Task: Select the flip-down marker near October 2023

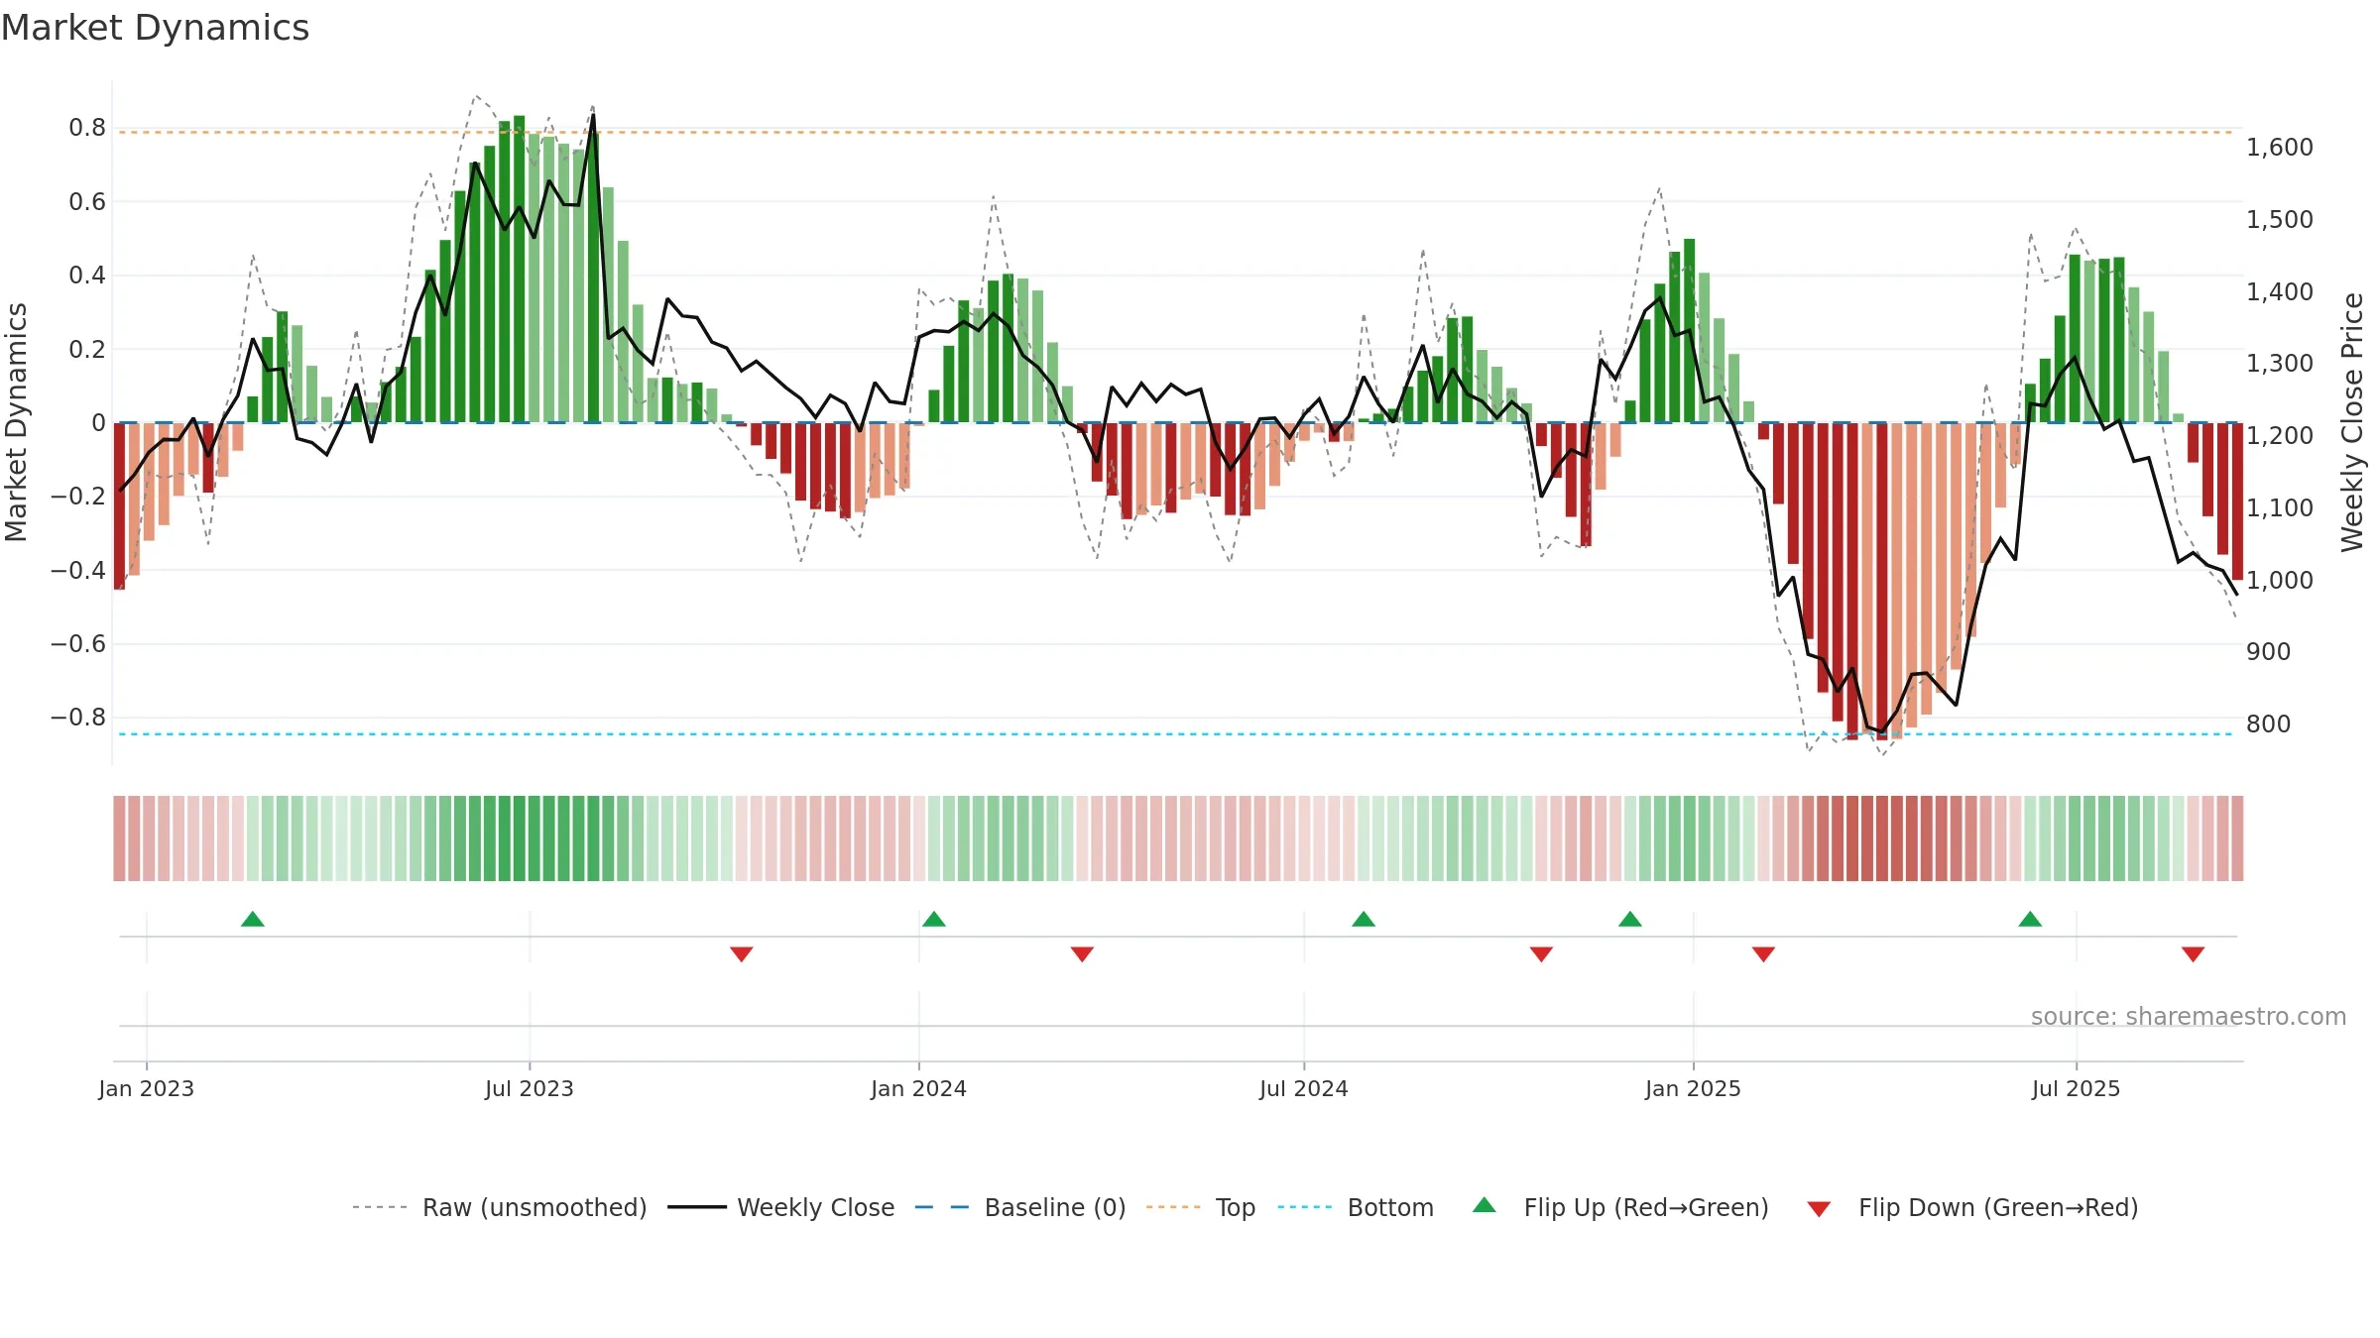Action: point(742,953)
